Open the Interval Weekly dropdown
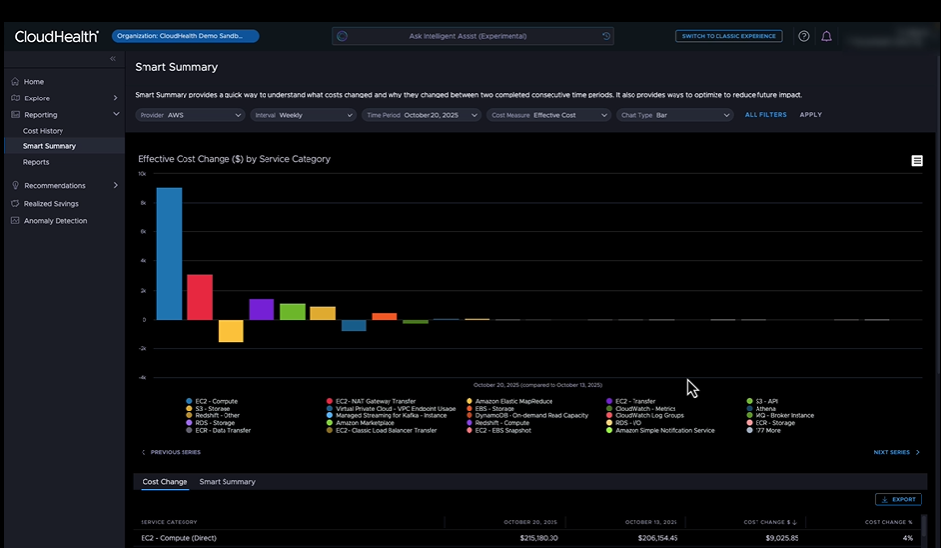 303,115
